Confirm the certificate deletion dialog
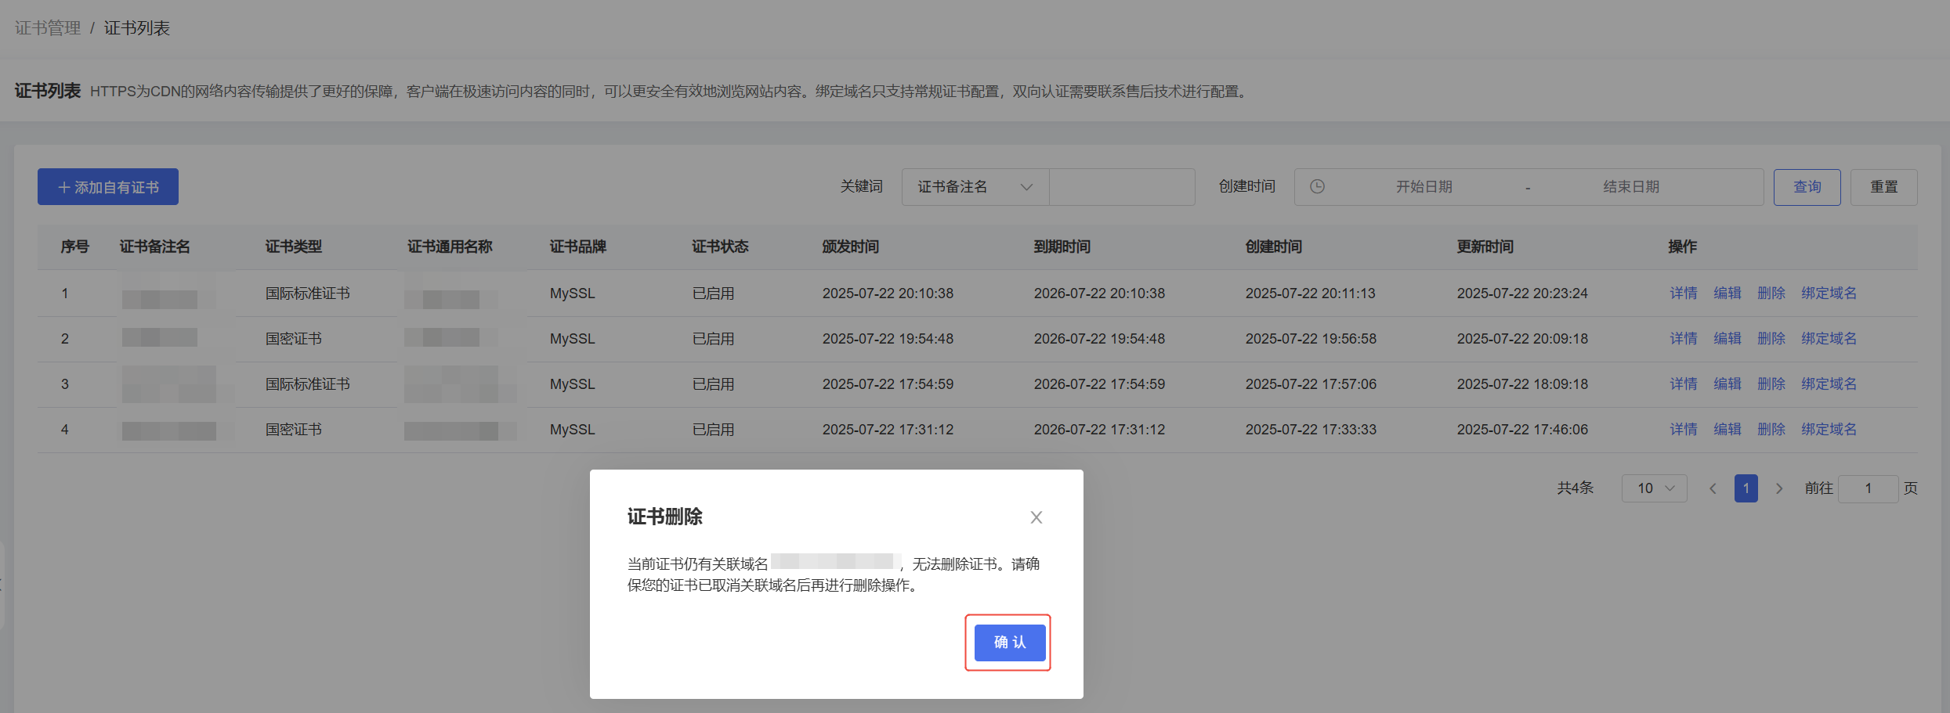The height and width of the screenshot is (713, 1950). 1010,643
